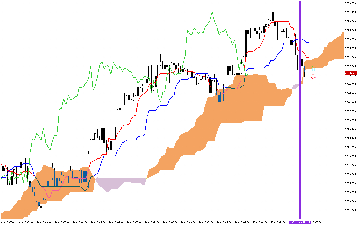The image size is (360, 225).
Task: Select the 21 Jan 12:00 time label
Action: click(116, 222)
